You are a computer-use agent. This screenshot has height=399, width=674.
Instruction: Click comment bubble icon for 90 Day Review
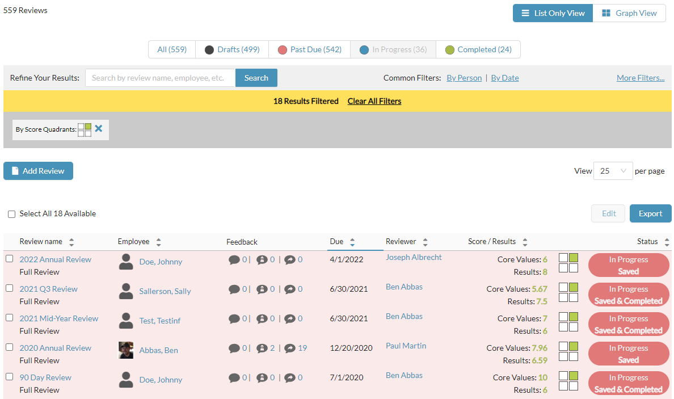click(234, 378)
